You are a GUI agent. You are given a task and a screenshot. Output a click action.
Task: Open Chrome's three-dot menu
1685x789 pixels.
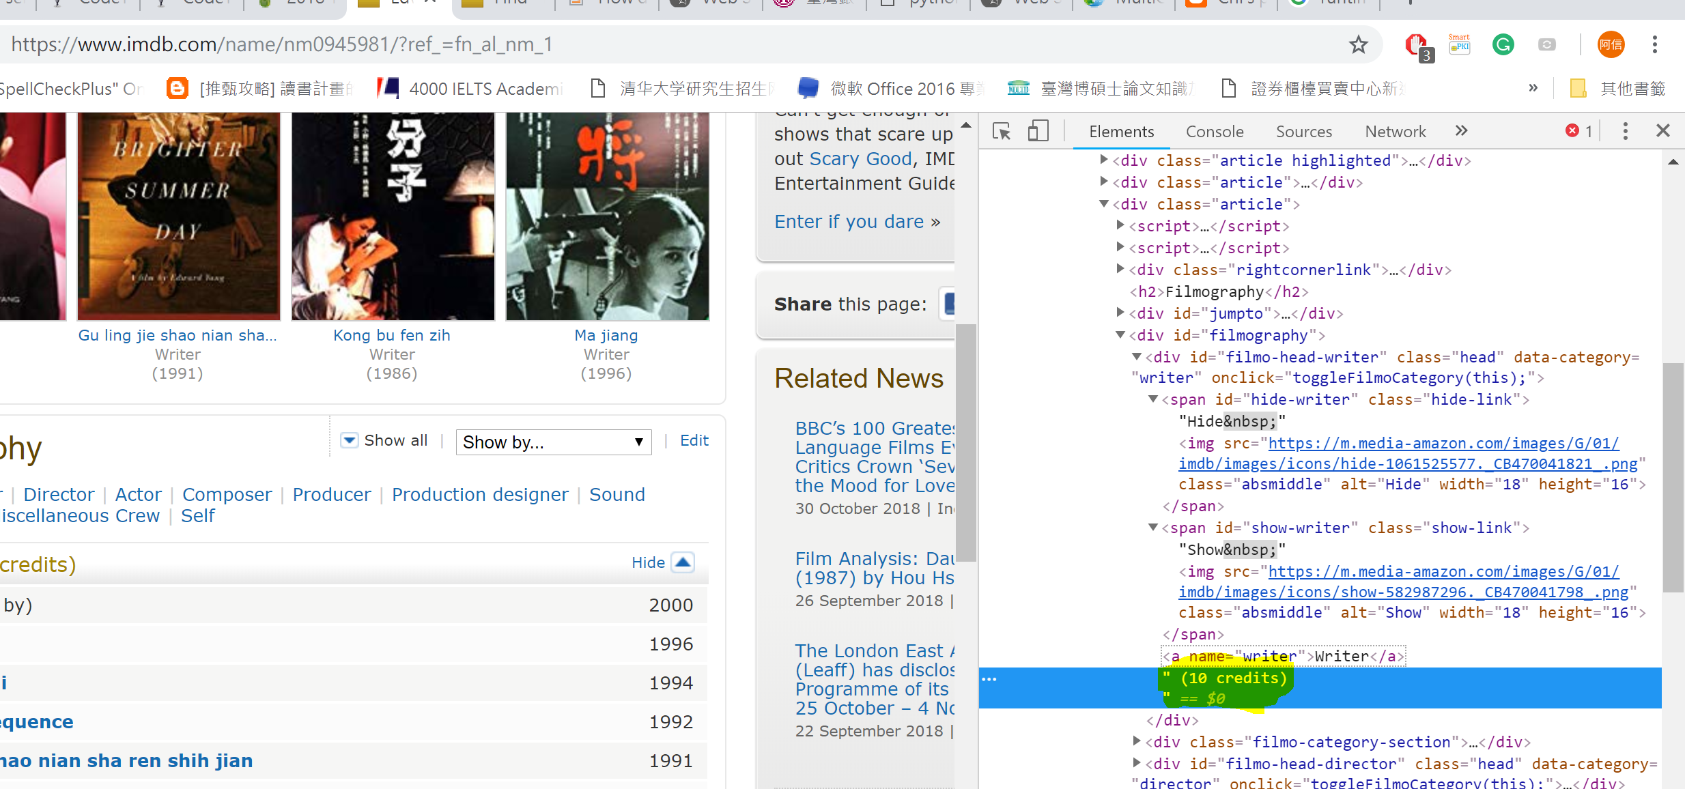pyautogui.click(x=1654, y=45)
